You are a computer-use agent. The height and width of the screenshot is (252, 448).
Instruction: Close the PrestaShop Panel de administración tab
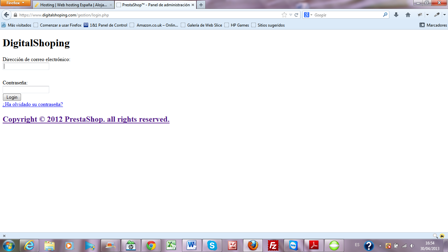tap(193, 5)
